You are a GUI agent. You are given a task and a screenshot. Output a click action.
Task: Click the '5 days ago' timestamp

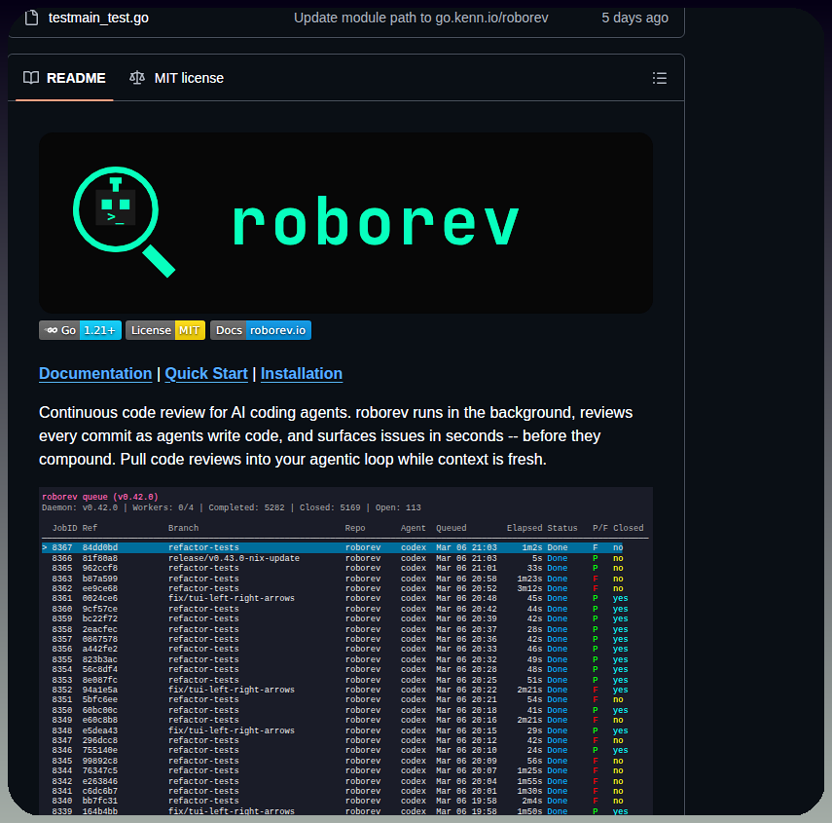634,18
